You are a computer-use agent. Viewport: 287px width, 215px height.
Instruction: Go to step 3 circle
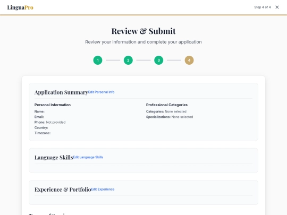click(159, 60)
